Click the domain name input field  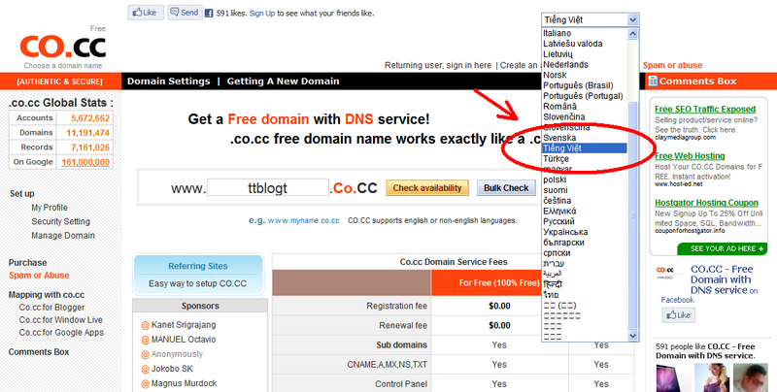tap(268, 188)
